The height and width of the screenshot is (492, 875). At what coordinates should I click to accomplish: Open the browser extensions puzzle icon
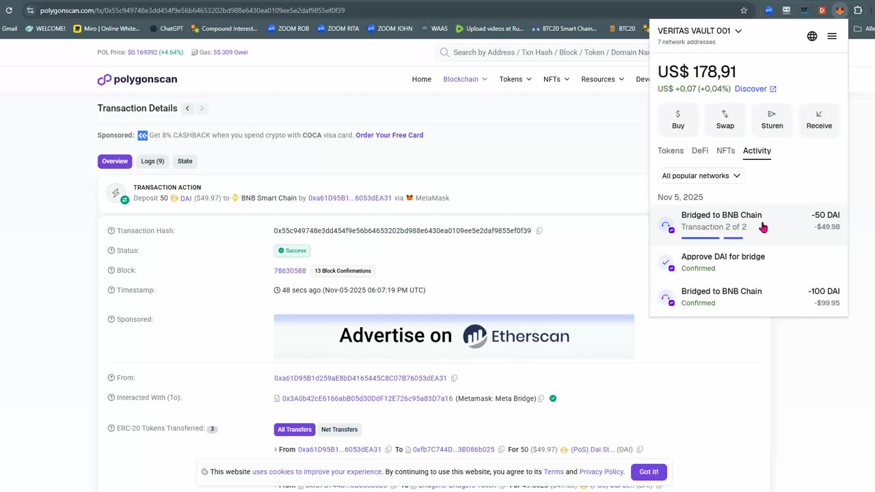click(858, 10)
